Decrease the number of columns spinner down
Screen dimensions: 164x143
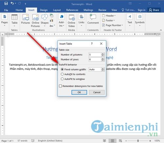coord(103,56)
